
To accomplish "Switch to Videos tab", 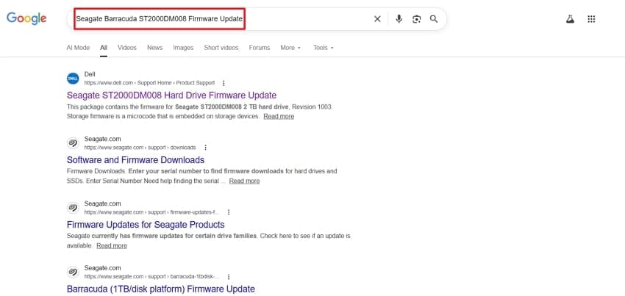I will coord(126,48).
